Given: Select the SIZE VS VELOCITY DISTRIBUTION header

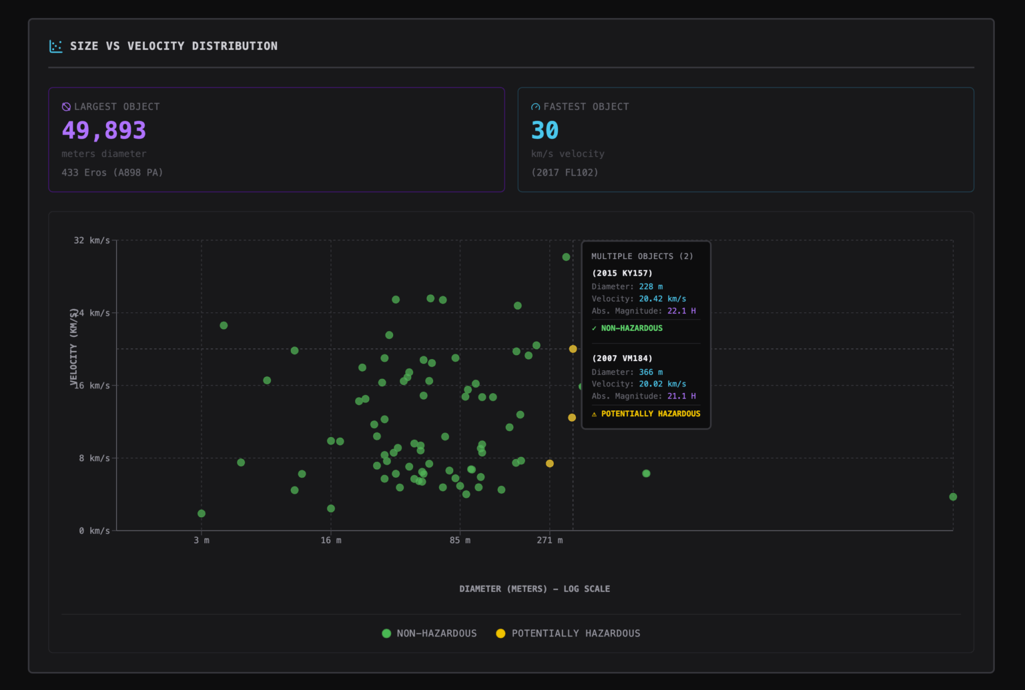Looking at the screenshot, I should pos(174,46).
